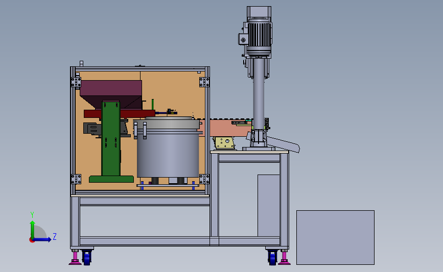Select the lower horizontal frame beam

(x=179, y=241)
